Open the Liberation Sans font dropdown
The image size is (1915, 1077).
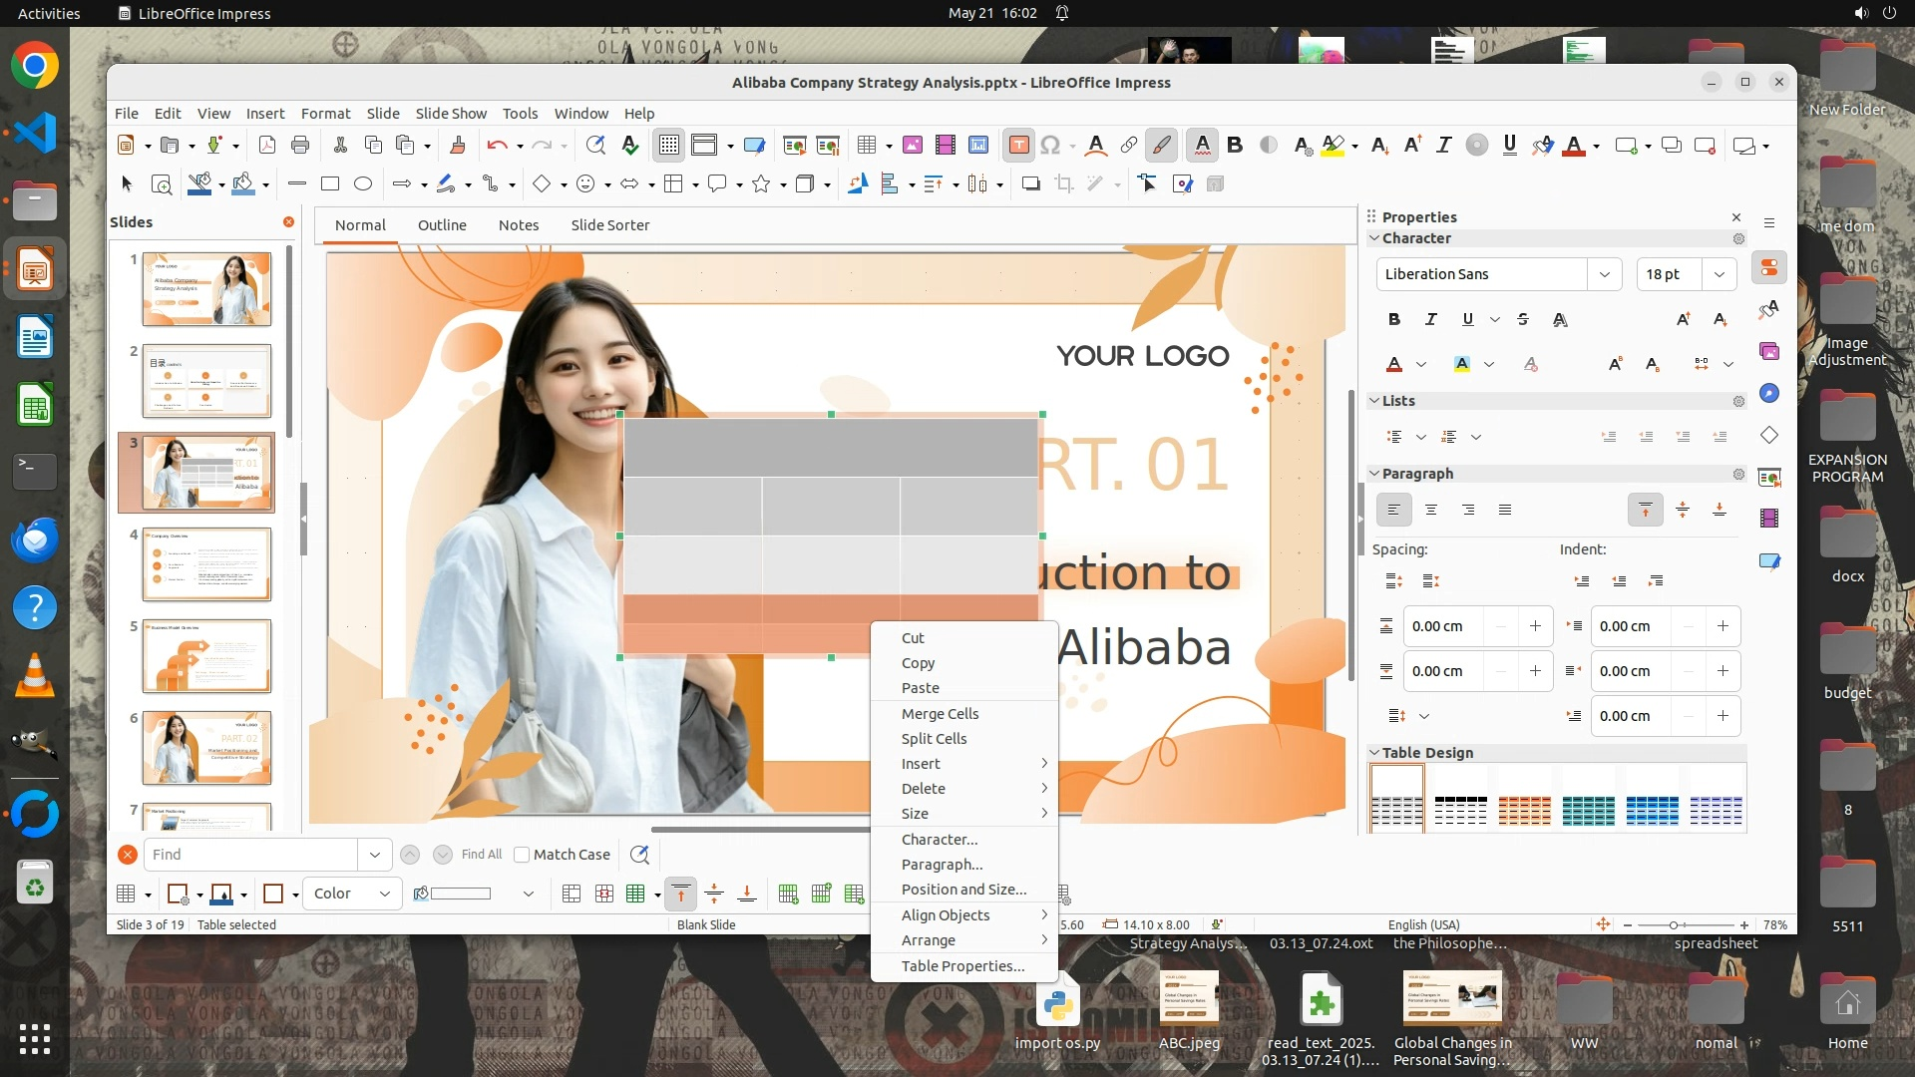pyautogui.click(x=1604, y=274)
